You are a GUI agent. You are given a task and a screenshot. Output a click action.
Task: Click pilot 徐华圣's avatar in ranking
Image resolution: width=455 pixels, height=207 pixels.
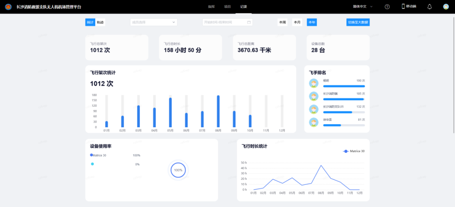[x=313, y=122]
